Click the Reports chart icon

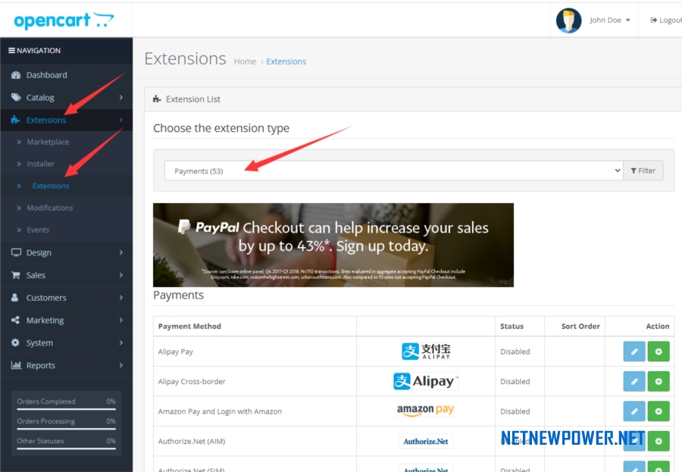tap(16, 365)
